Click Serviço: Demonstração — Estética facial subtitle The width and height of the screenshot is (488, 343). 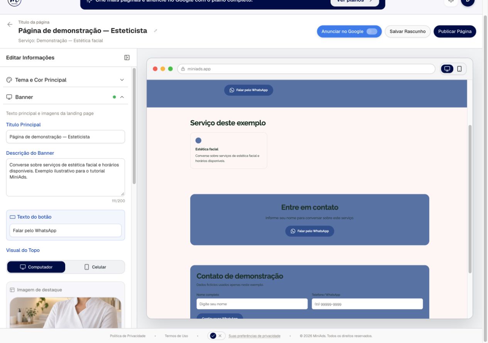[61, 41]
